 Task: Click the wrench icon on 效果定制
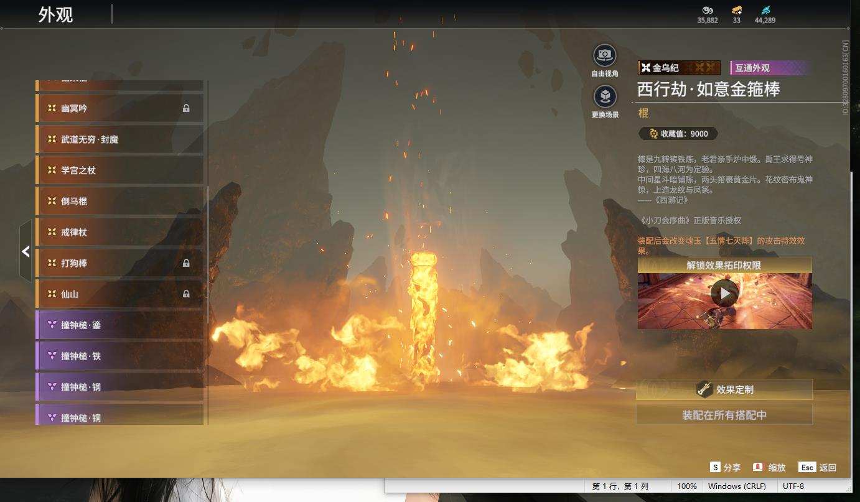(x=704, y=389)
